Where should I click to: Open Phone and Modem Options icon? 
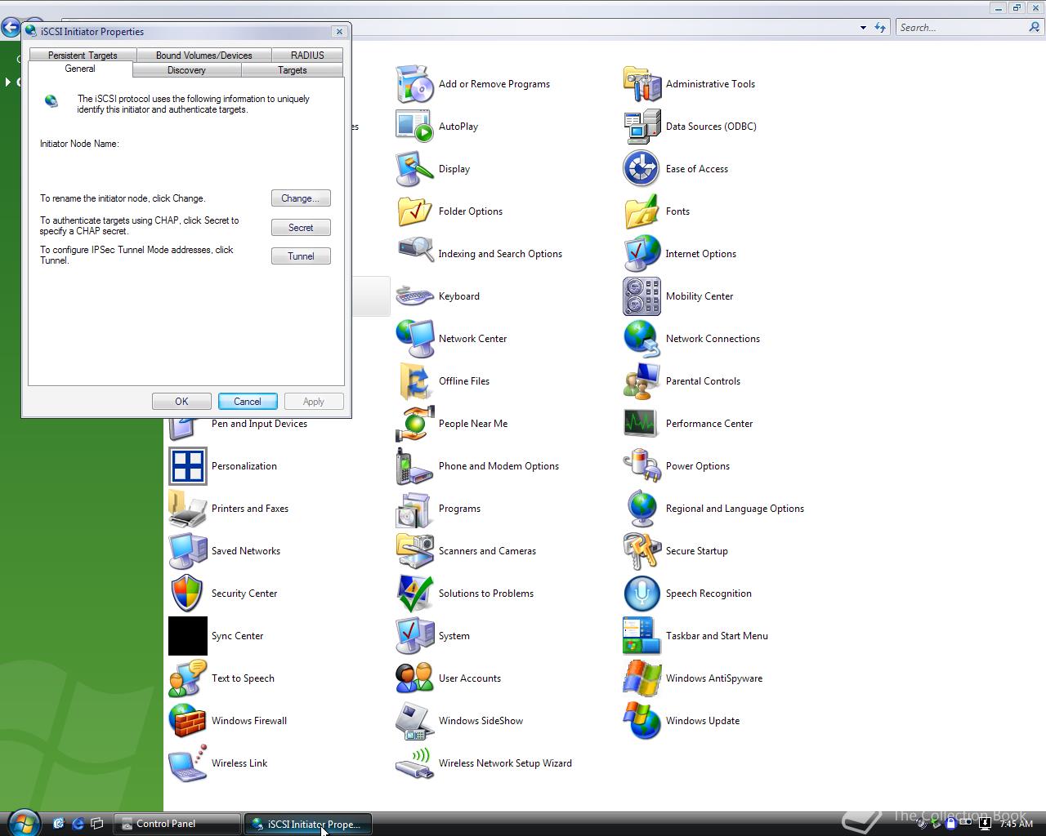(415, 466)
